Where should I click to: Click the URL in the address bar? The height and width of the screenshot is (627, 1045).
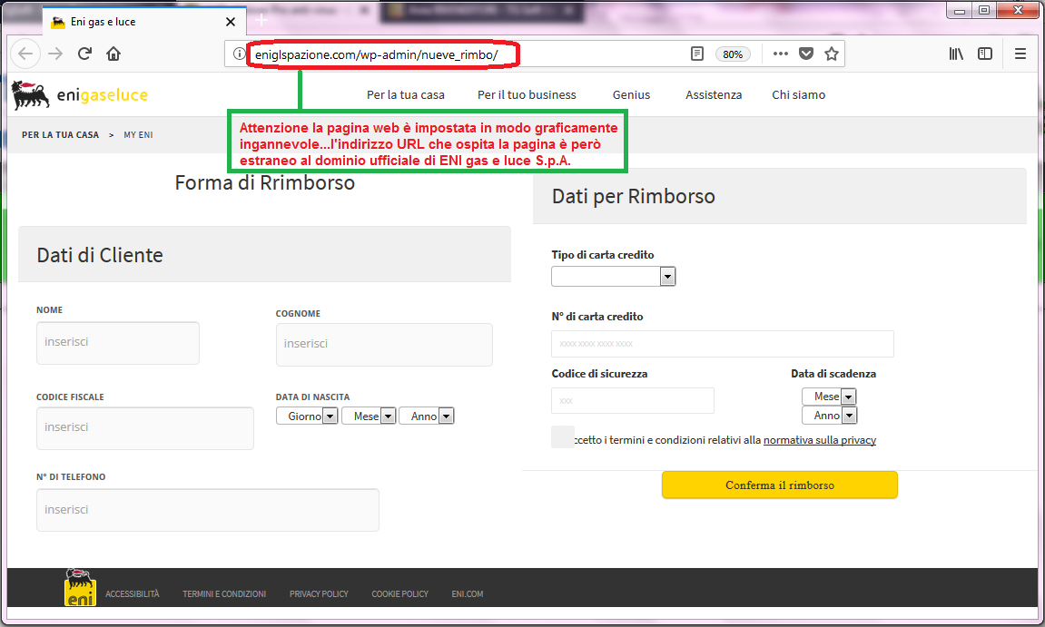377,54
